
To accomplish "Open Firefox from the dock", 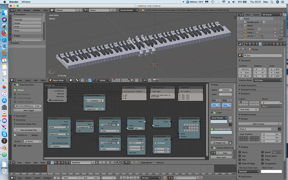I will click(4, 33).
